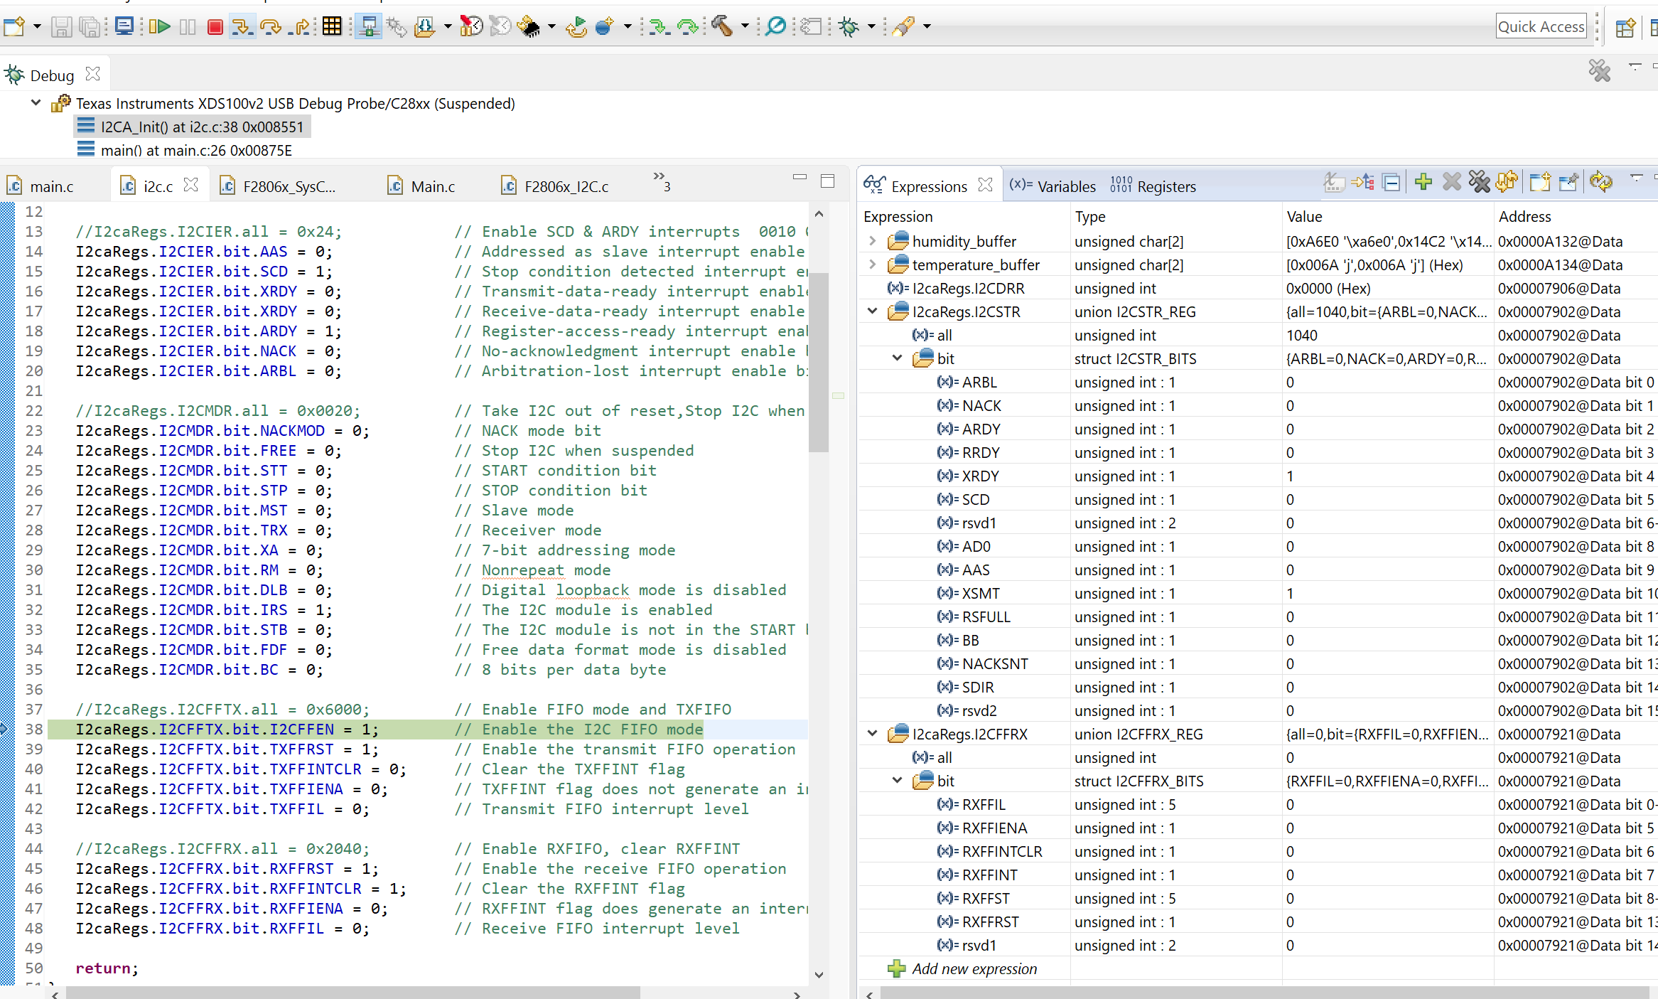1658x999 pixels.
Task: Open the F2806x_I2C.c editor tab
Action: coord(566,186)
